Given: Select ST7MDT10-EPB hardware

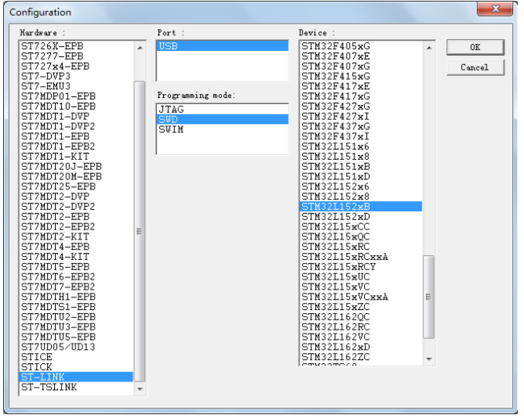Looking at the screenshot, I should click(x=77, y=106).
